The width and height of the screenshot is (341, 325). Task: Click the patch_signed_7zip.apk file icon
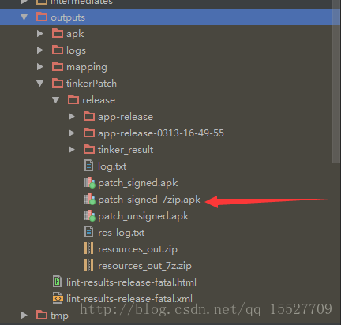[89, 199]
